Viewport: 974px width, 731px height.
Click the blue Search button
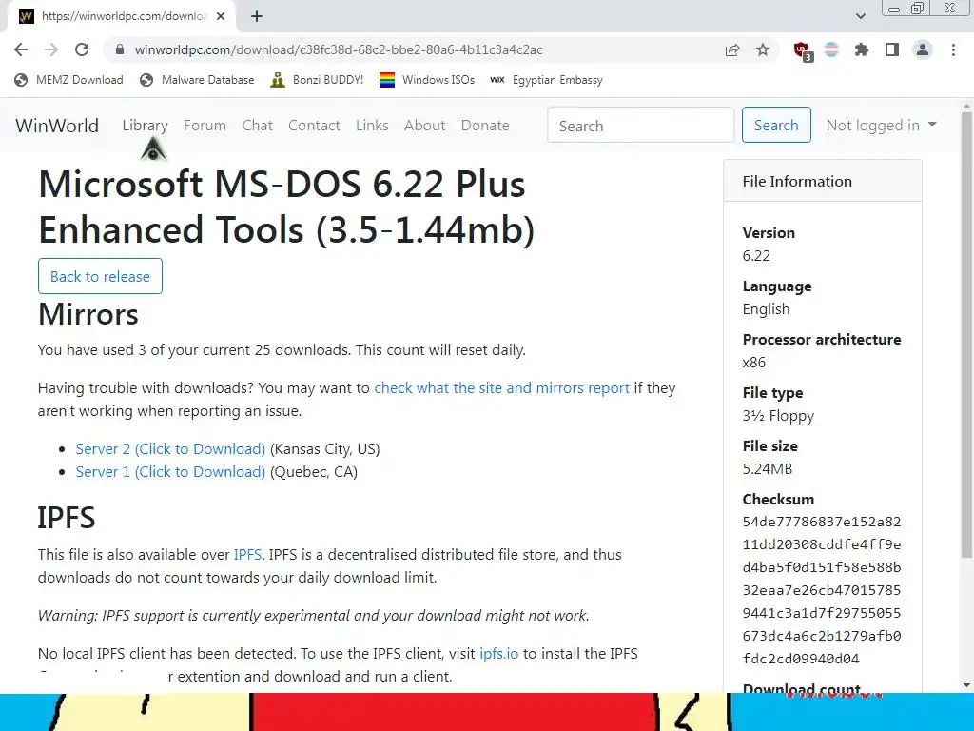pos(776,125)
